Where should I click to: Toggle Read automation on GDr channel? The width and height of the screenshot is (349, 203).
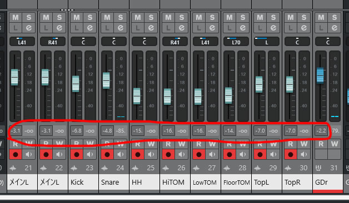(x=321, y=144)
